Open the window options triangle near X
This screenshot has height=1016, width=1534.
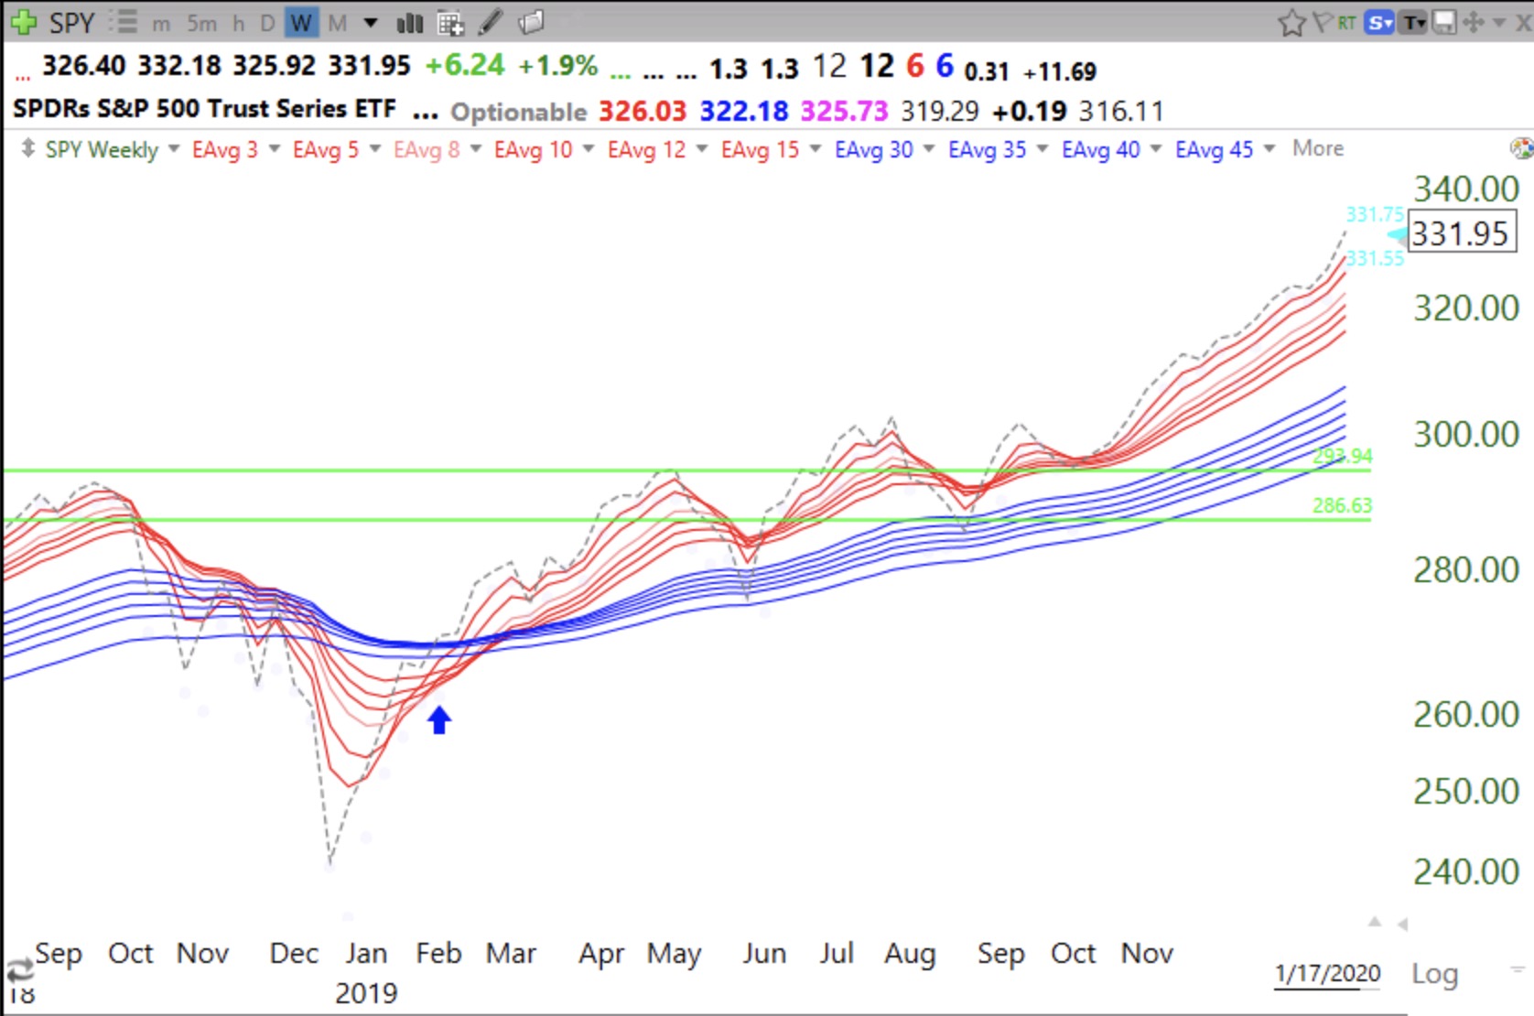(1499, 22)
